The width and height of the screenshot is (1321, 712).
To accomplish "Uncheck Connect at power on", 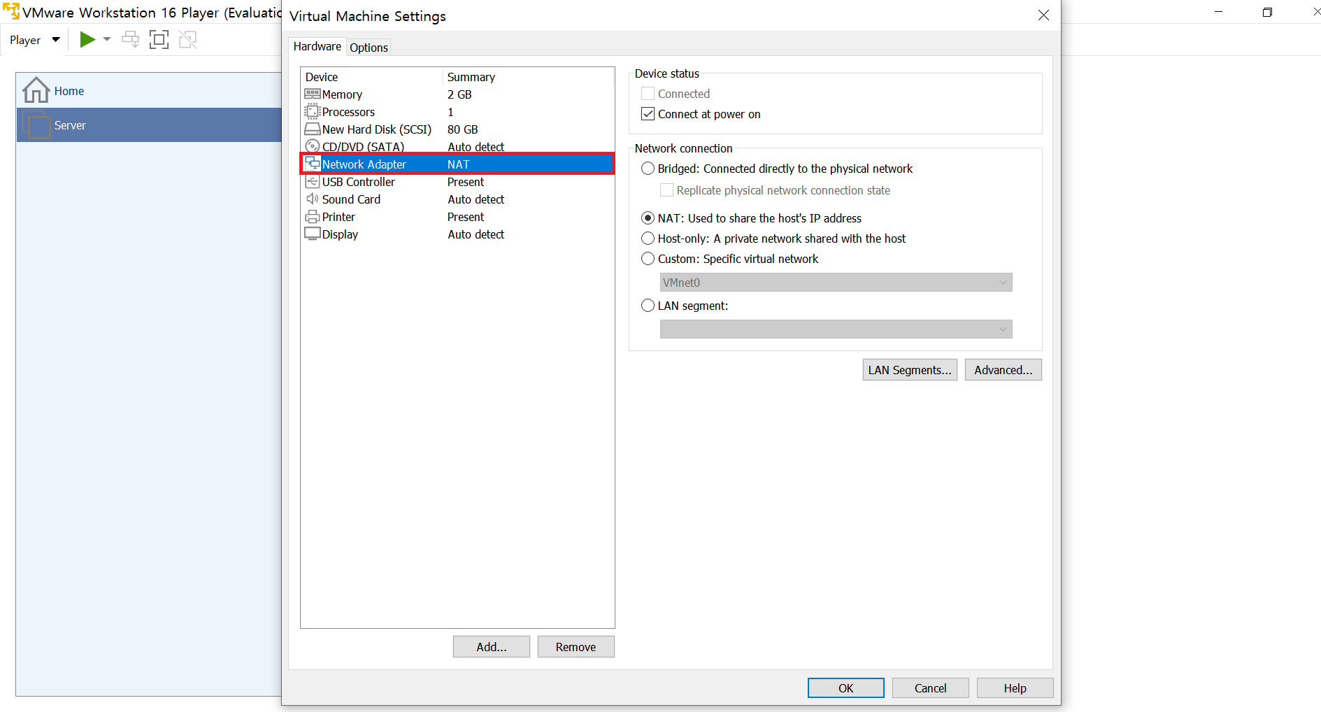I will coord(648,114).
